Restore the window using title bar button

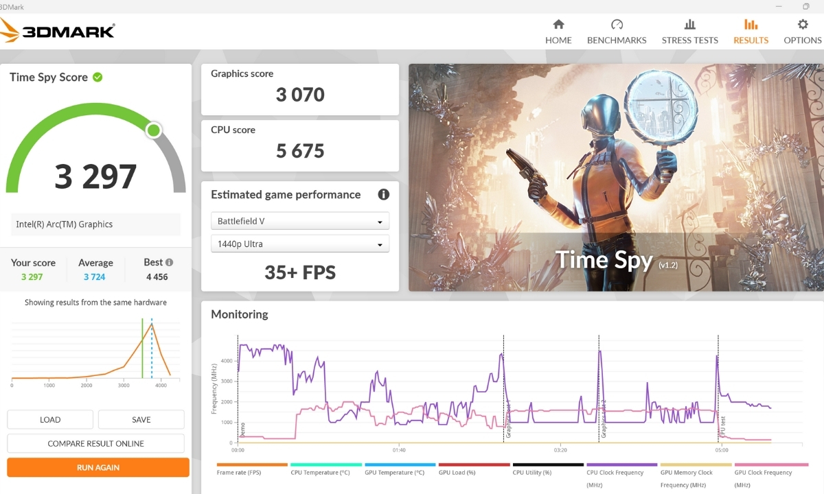click(x=806, y=5)
